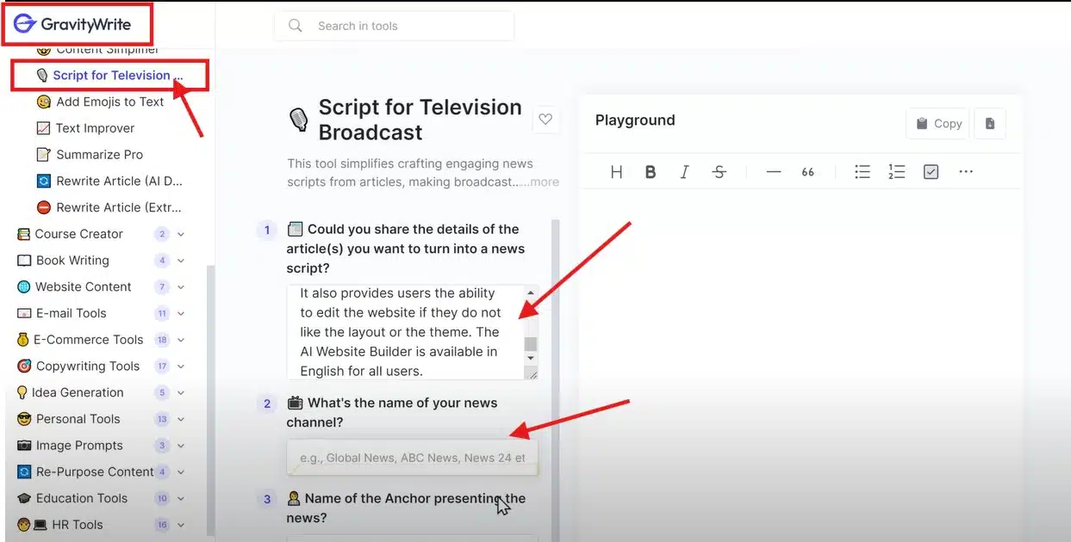Create a numbered list in the editor

click(896, 171)
